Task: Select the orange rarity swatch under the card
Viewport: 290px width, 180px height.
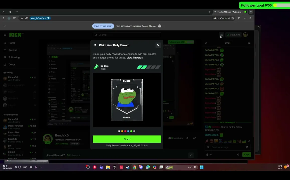Action: click(x=122, y=131)
